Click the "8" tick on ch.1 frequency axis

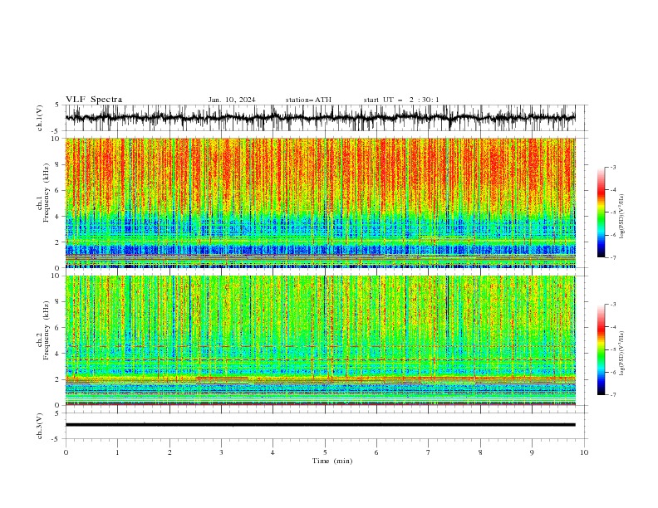coord(59,164)
